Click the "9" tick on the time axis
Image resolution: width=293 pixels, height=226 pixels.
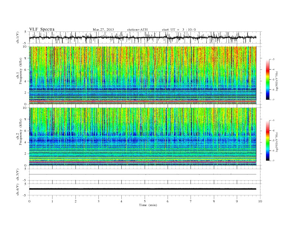(237, 201)
